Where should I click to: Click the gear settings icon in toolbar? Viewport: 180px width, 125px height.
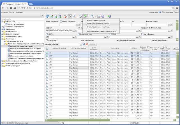click(x=103, y=17)
